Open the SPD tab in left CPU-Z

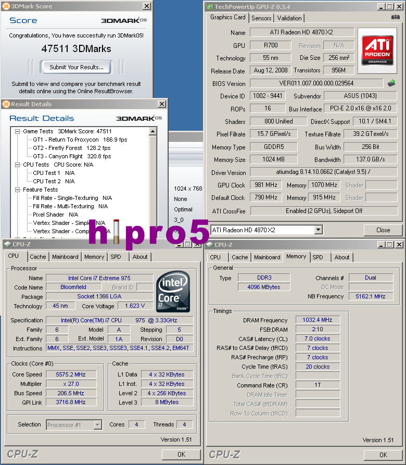[116, 257]
